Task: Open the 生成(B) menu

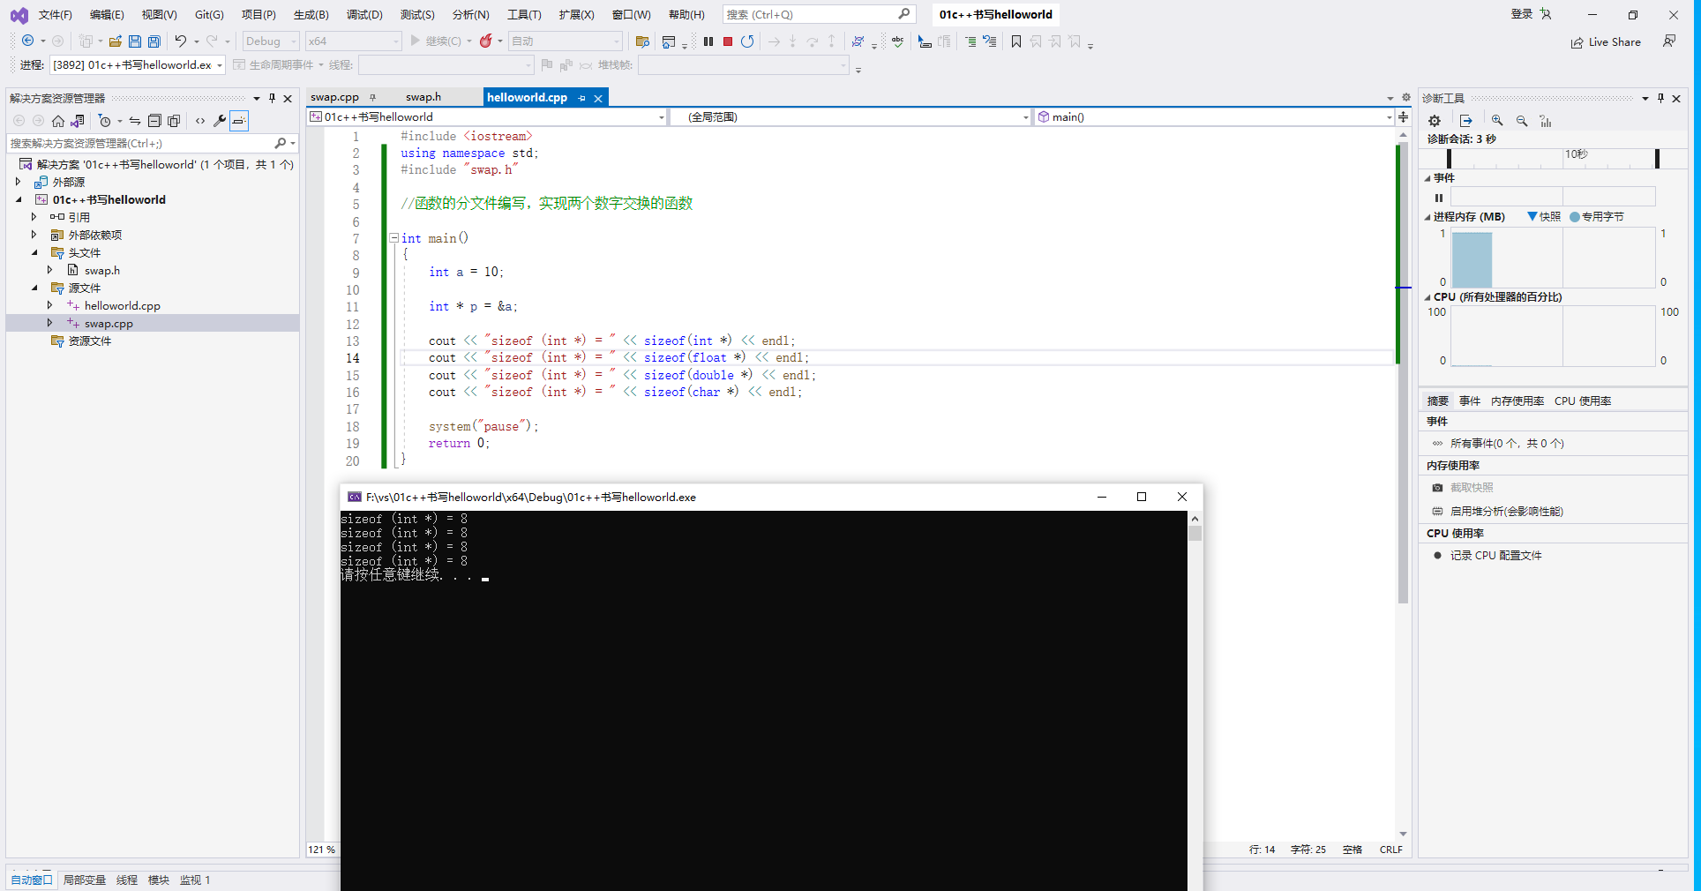Action: coord(311,15)
